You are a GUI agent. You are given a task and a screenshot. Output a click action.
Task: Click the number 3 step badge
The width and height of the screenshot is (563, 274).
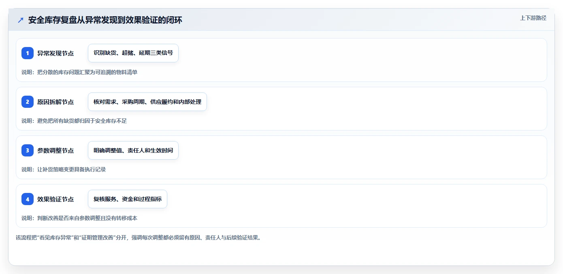point(28,150)
